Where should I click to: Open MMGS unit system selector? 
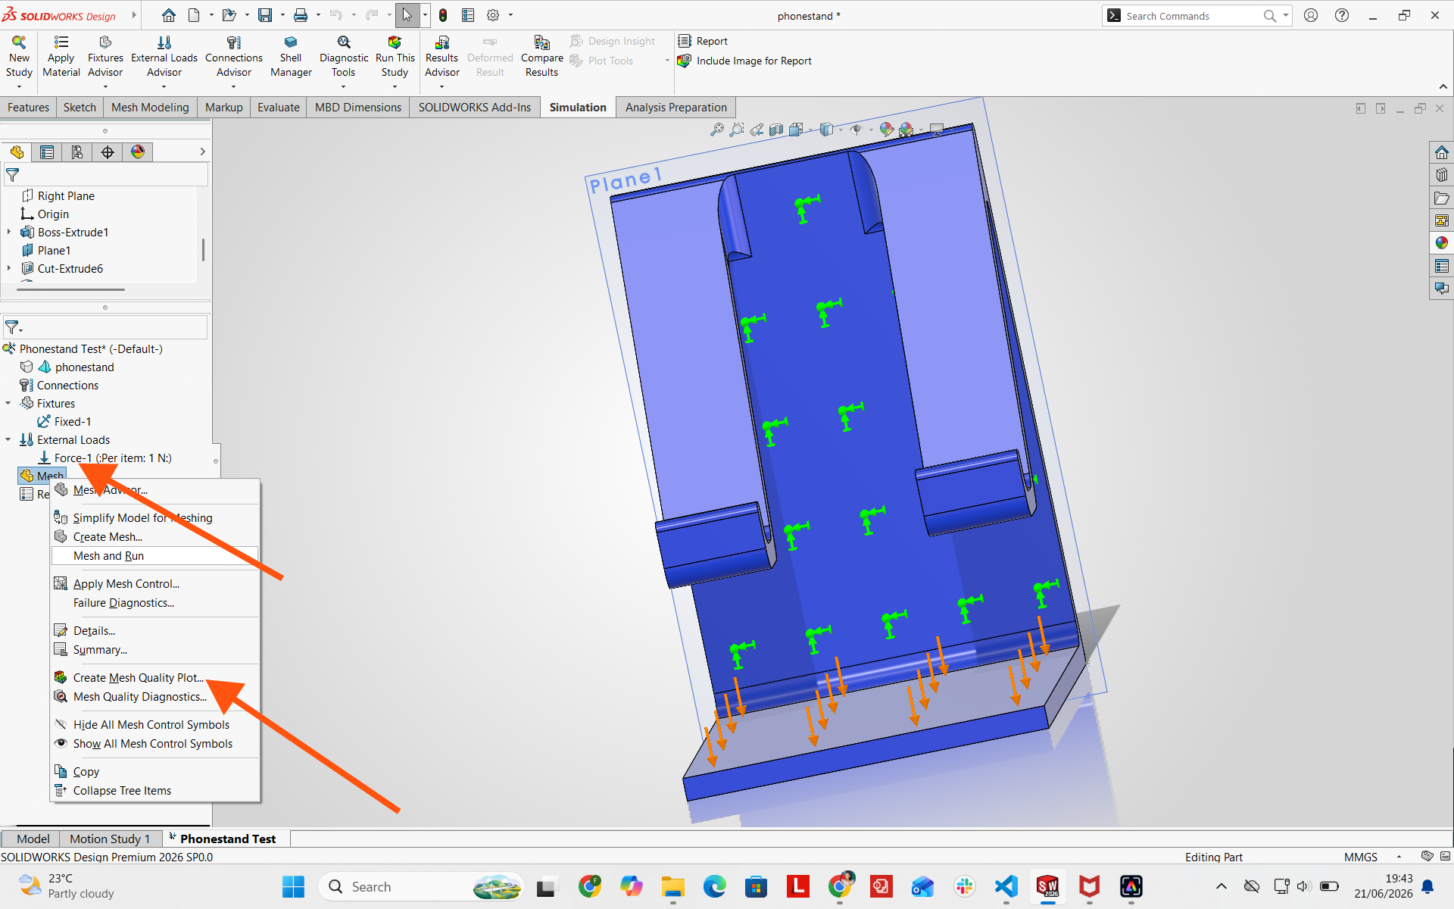(x=1372, y=857)
